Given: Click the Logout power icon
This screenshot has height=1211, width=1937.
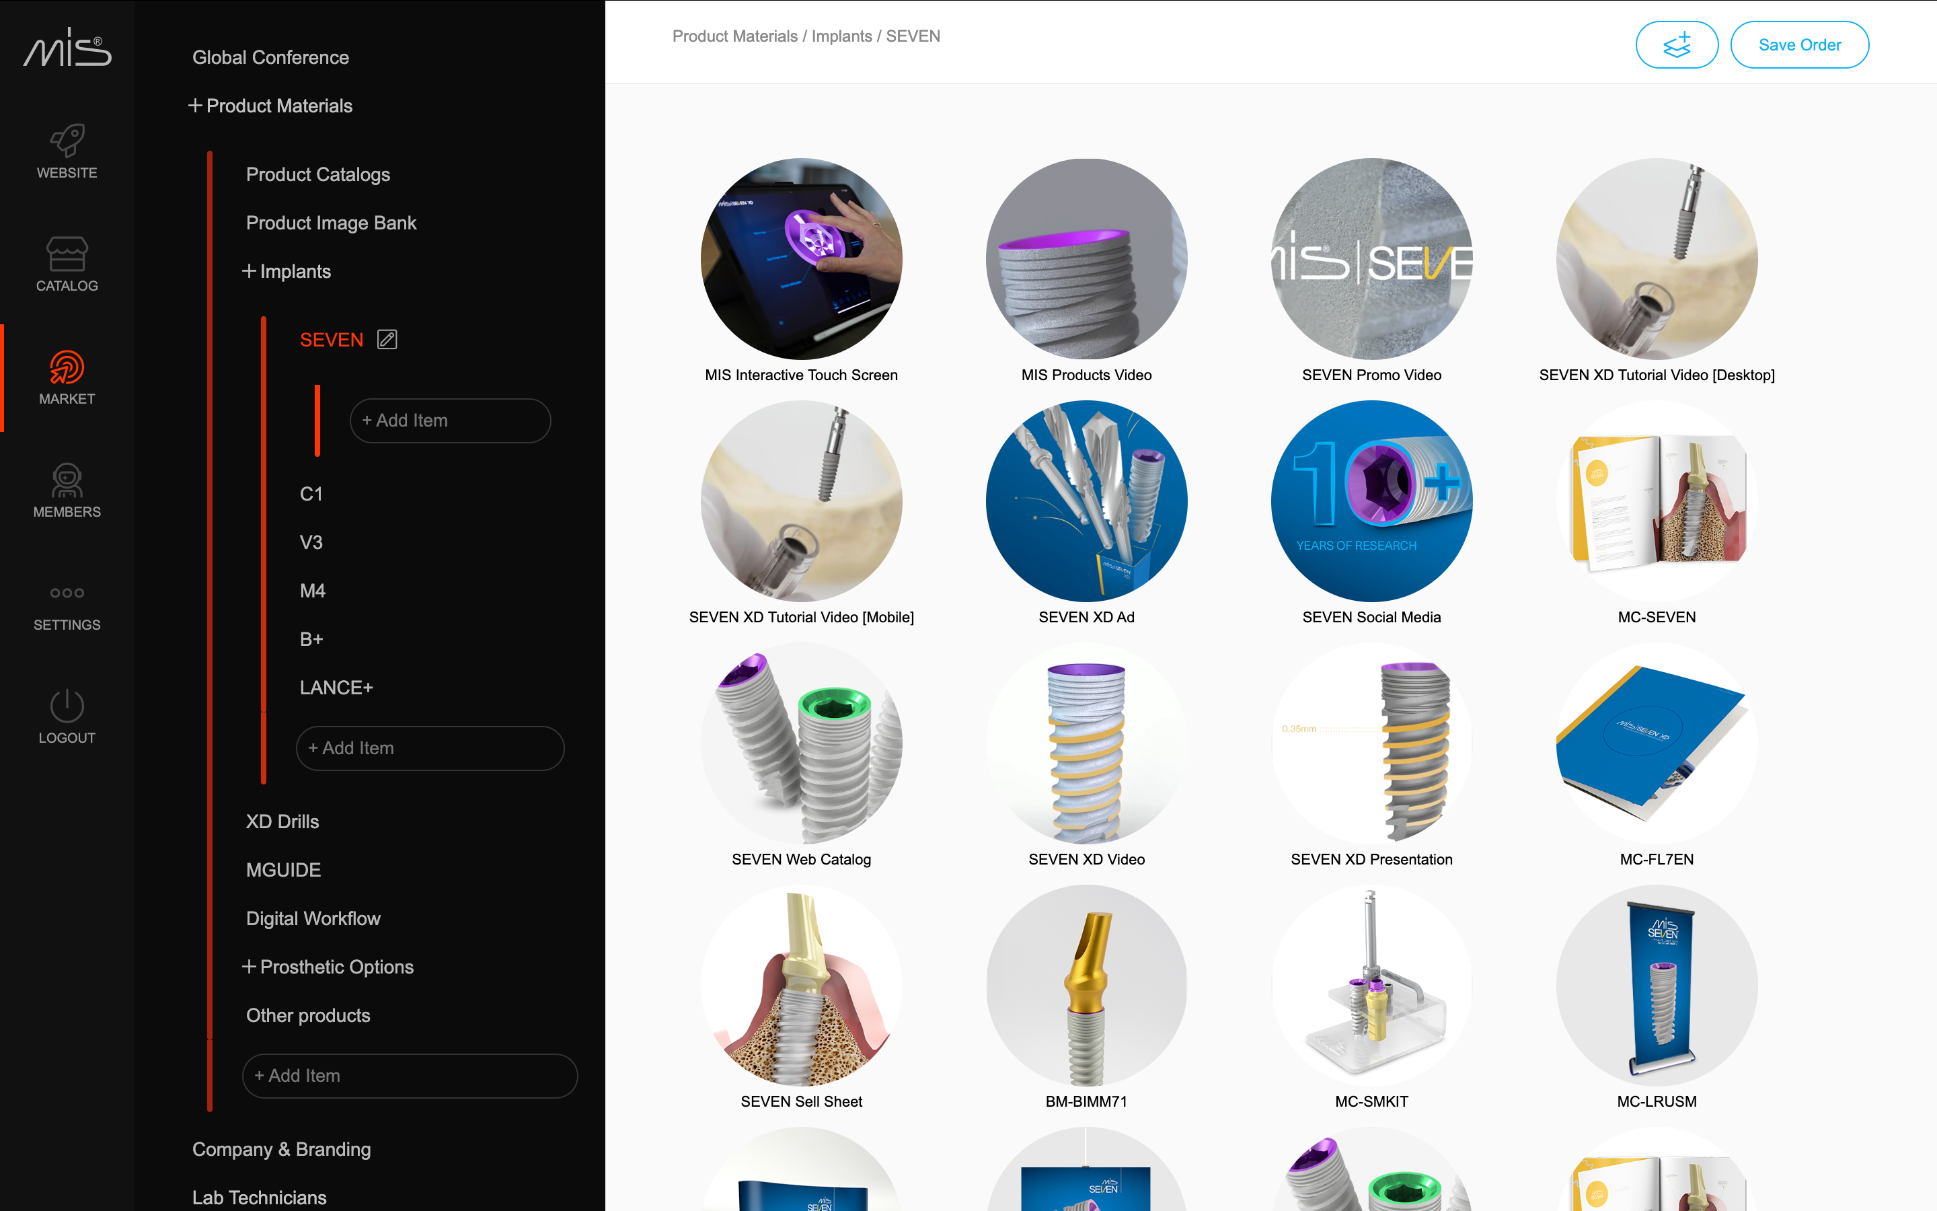Looking at the screenshot, I should [x=67, y=706].
